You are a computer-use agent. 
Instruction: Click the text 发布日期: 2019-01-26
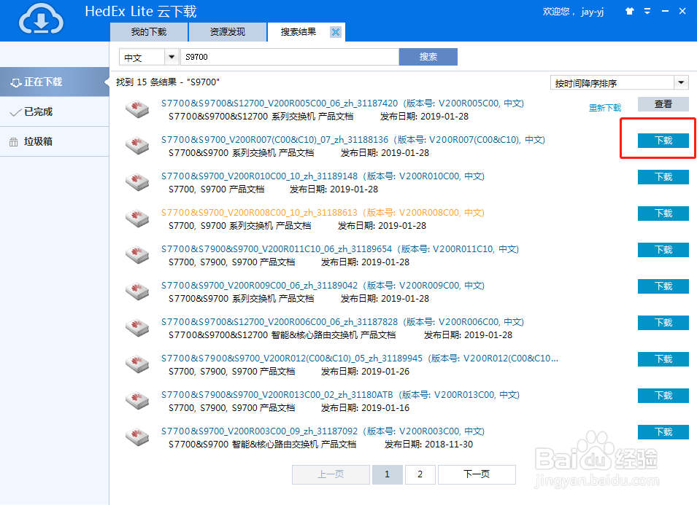click(366, 372)
